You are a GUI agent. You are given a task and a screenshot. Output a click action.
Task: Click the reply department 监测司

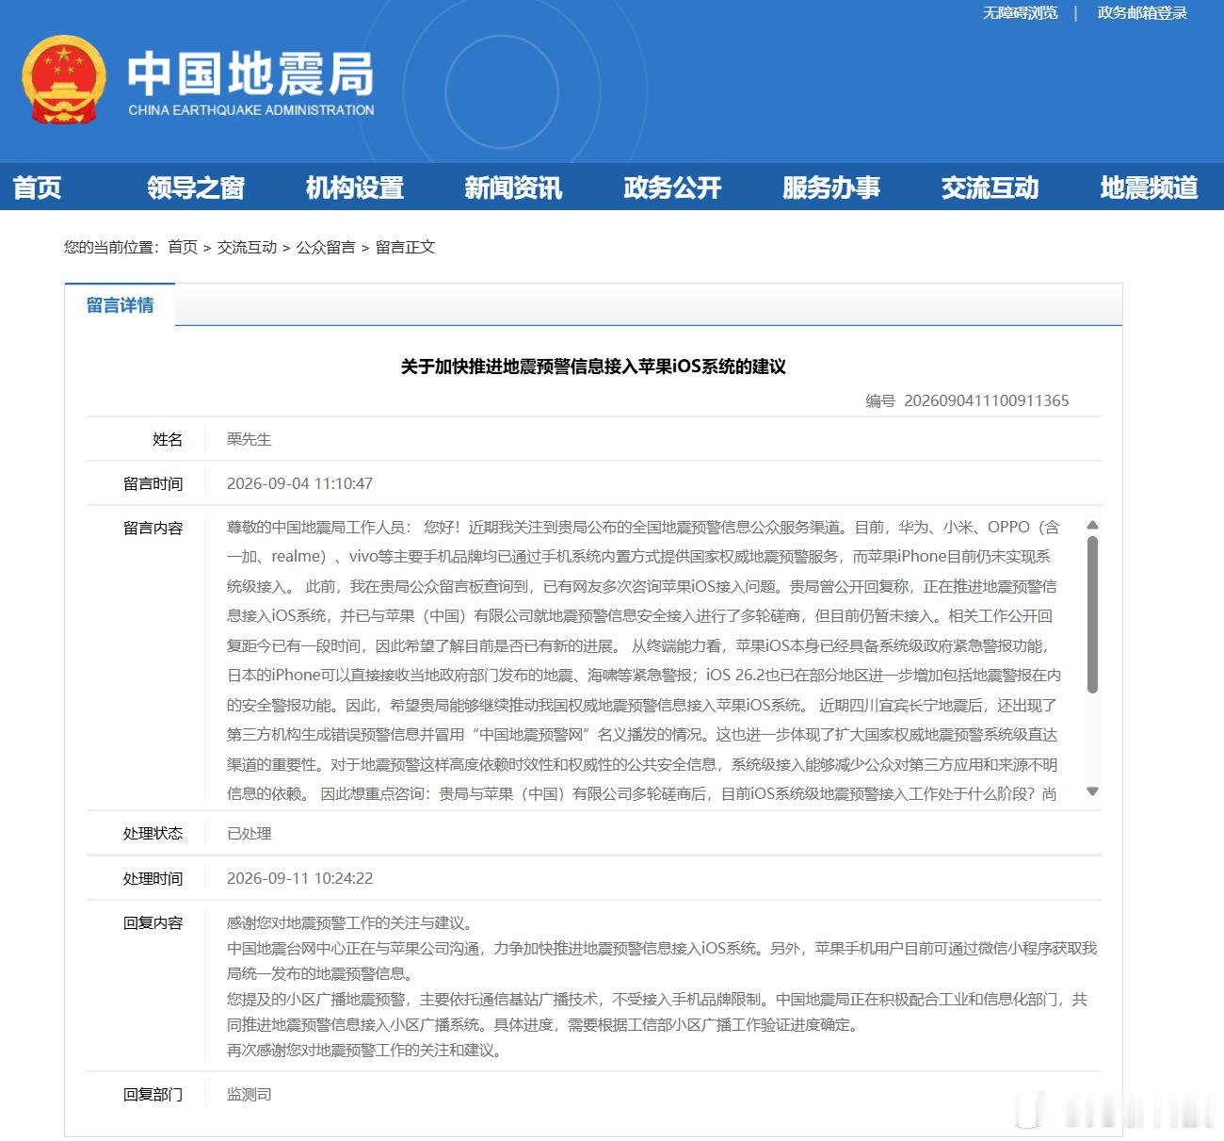pyautogui.click(x=249, y=1094)
